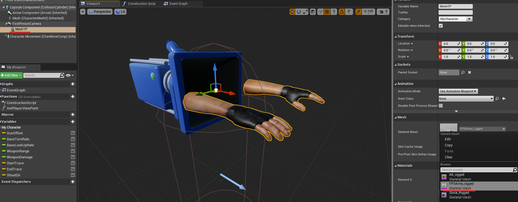
Task: Toggle scale snapping
Action: (358, 12)
